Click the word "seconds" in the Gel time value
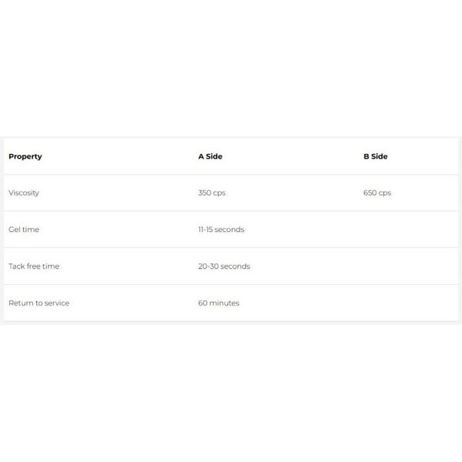 pyautogui.click(x=230, y=229)
